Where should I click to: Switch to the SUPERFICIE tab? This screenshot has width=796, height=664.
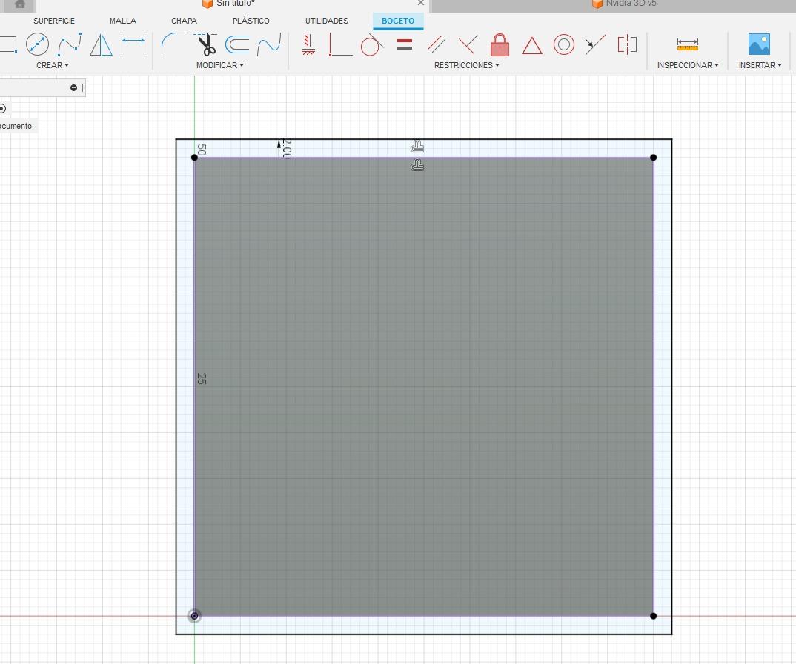click(54, 21)
